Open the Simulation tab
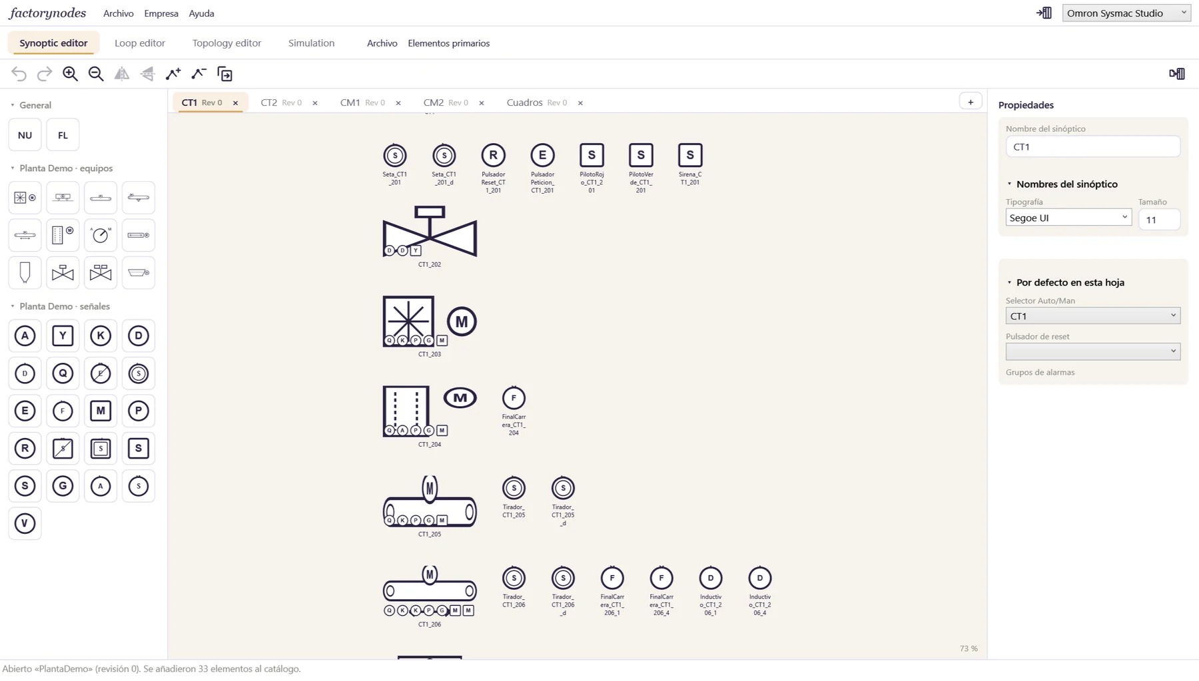 (x=311, y=43)
